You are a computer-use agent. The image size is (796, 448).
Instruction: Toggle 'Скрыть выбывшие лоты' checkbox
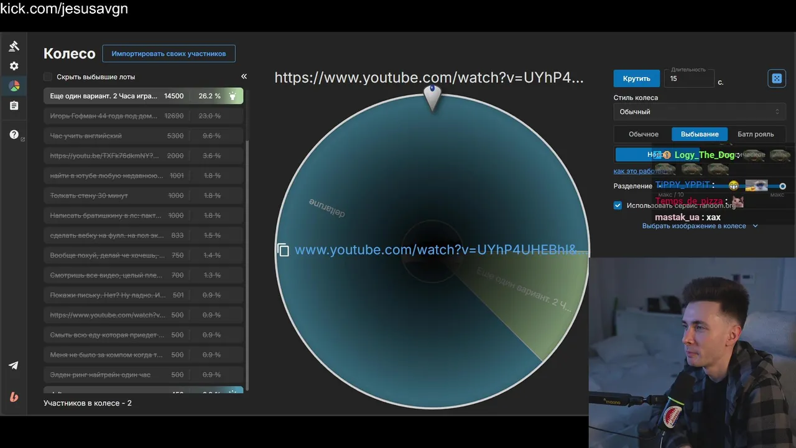pyautogui.click(x=48, y=77)
